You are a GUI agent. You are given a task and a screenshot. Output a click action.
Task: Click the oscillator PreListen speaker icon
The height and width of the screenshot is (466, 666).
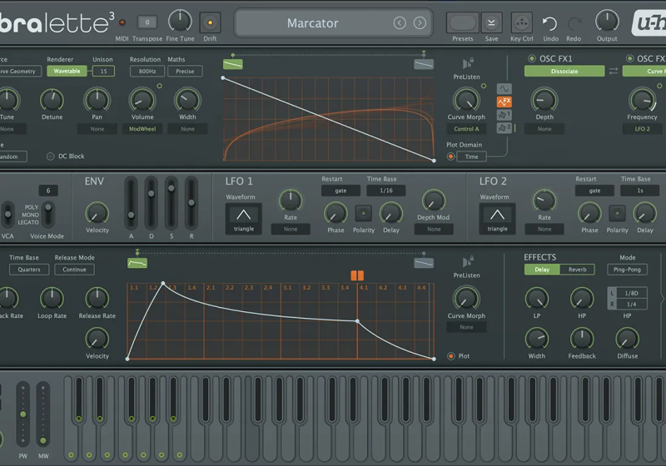point(467,63)
